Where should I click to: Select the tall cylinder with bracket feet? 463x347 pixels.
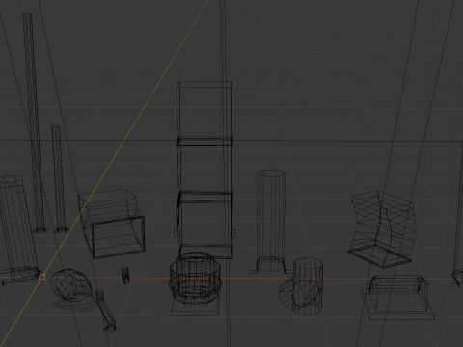[271, 222]
